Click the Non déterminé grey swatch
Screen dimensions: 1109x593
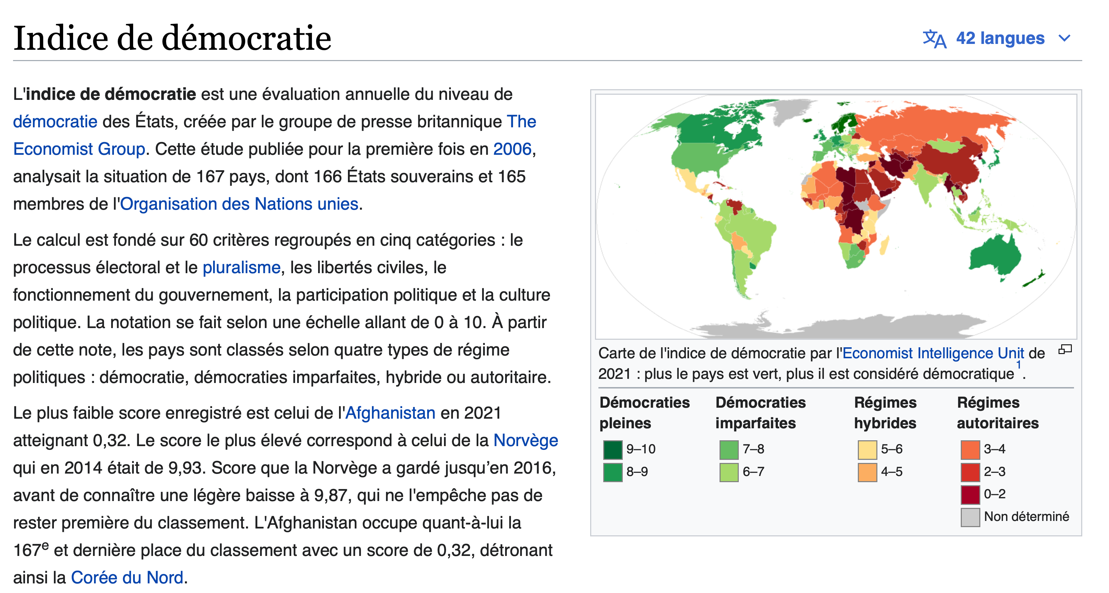point(970,517)
